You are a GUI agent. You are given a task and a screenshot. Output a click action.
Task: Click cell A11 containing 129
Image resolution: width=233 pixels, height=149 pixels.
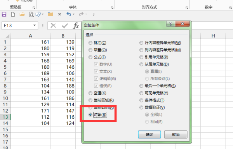click(x=30, y=104)
